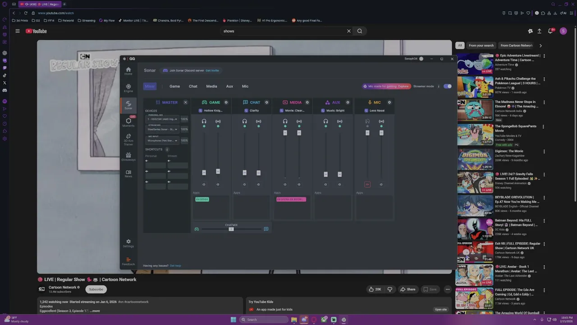Open MEDIA preset Movie: Clear selector

click(292, 111)
